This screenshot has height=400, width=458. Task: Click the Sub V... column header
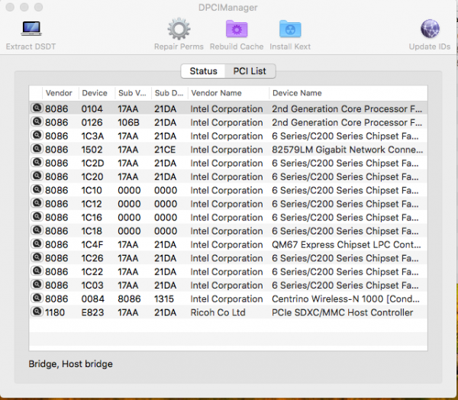click(133, 93)
